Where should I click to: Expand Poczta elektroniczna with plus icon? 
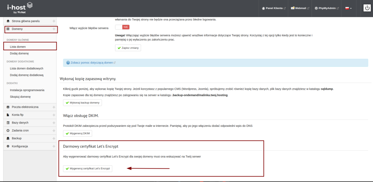pyautogui.click(x=54, y=107)
